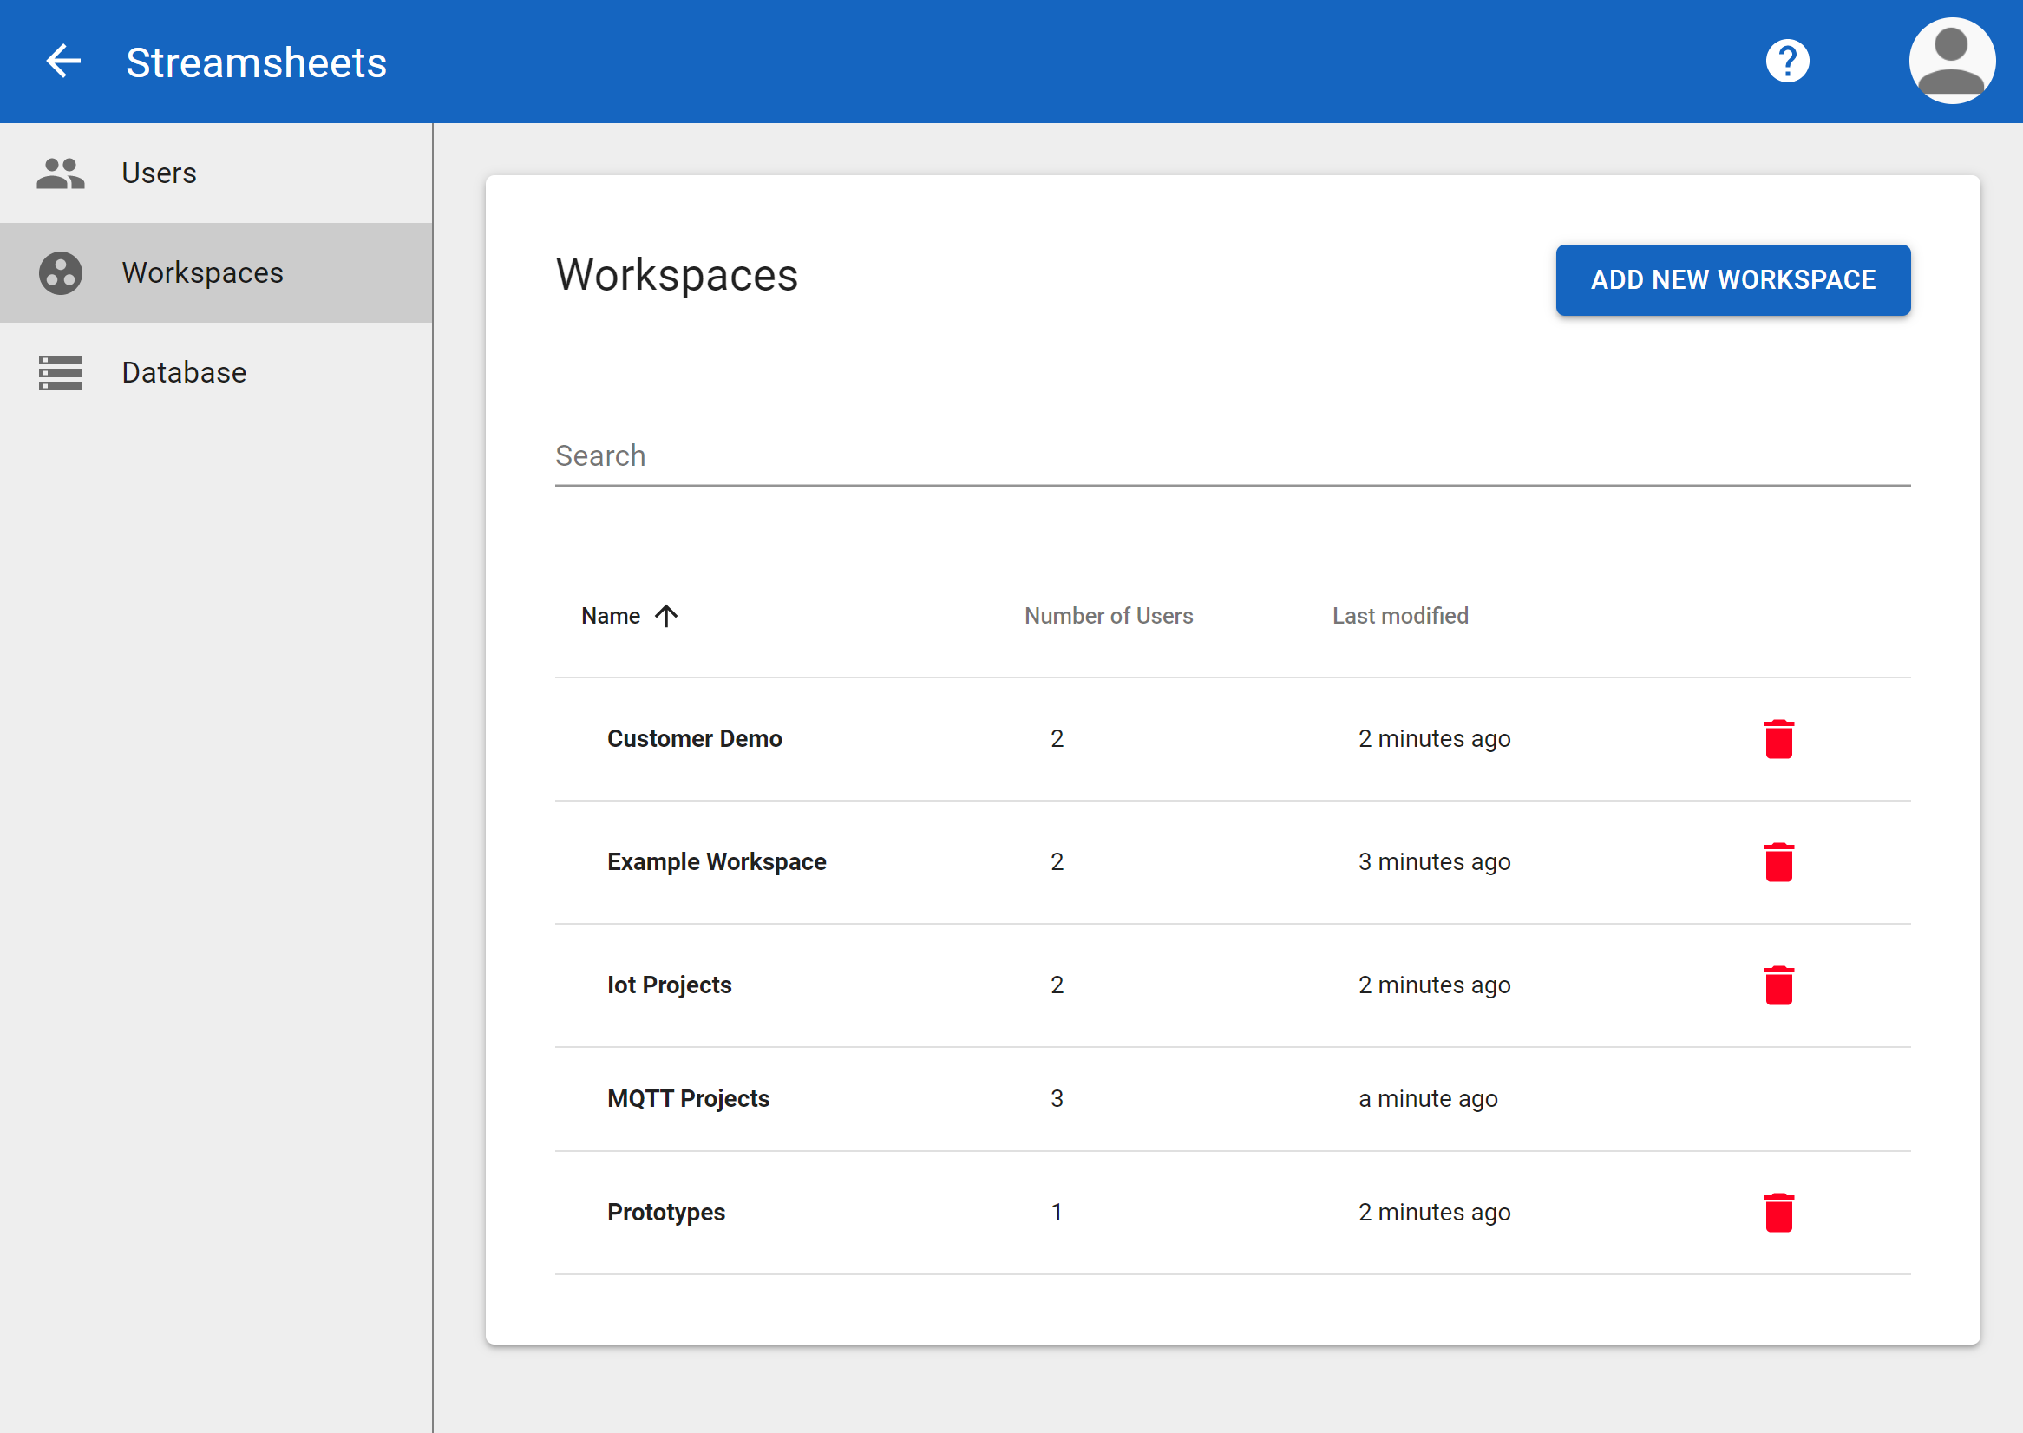Focus the Search input field

(x=1233, y=456)
